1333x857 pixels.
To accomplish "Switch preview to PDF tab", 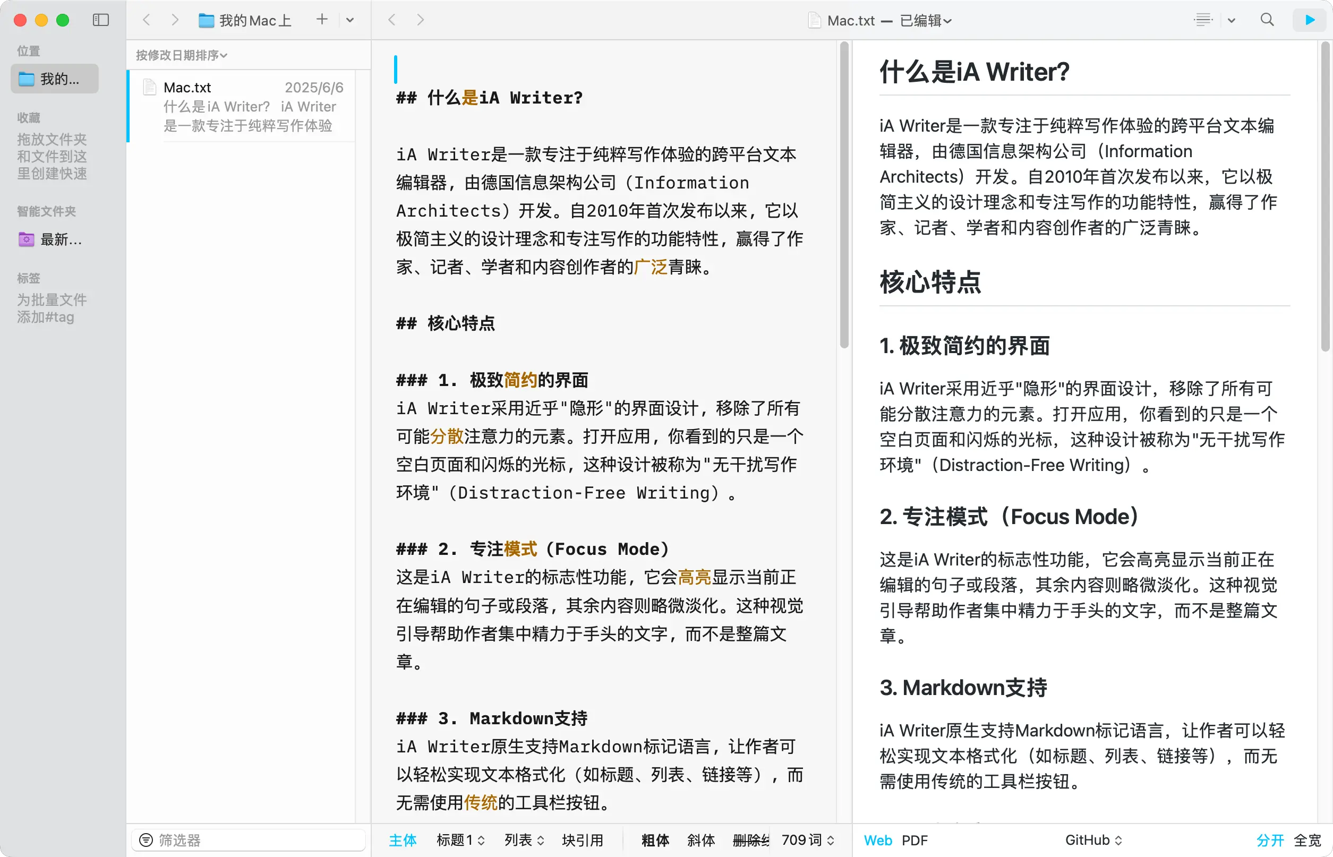I will pyautogui.click(x=915, y=840).
